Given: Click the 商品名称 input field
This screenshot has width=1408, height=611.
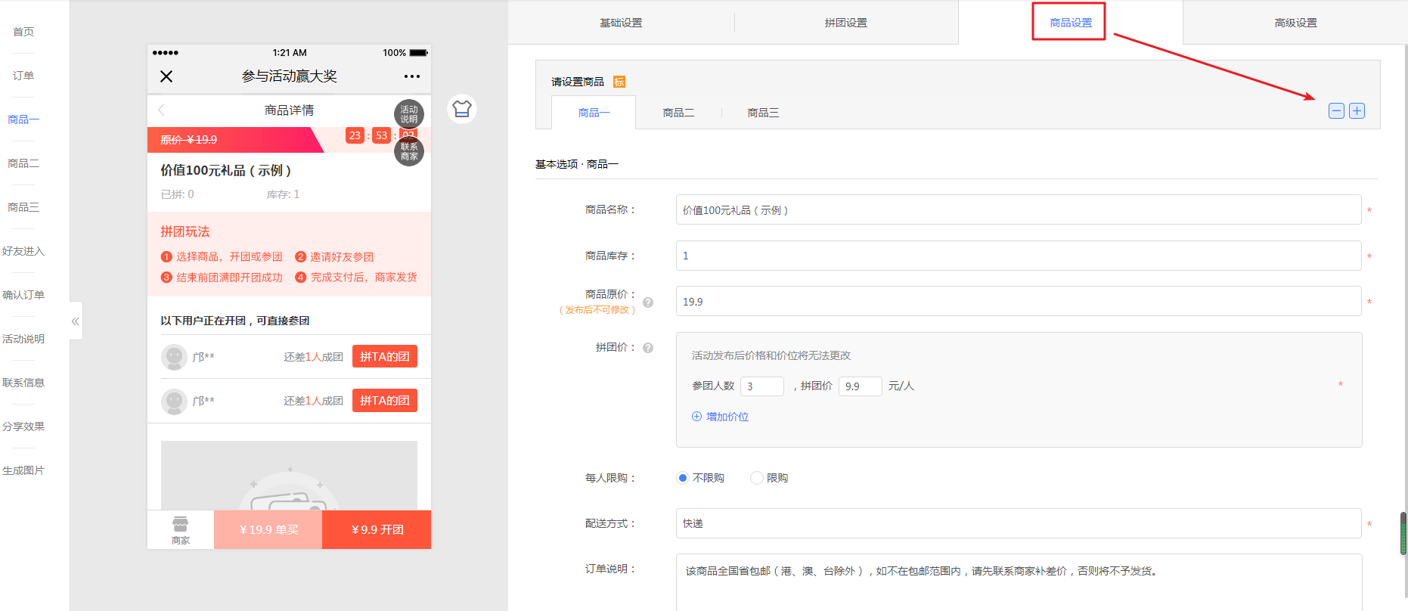Looking at the screenshot, I should [1019, 210].
